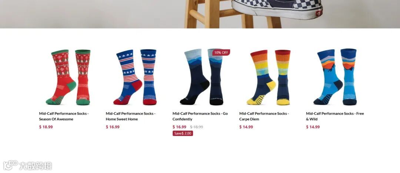Click the Save $2.00 label

click(183, 133)
